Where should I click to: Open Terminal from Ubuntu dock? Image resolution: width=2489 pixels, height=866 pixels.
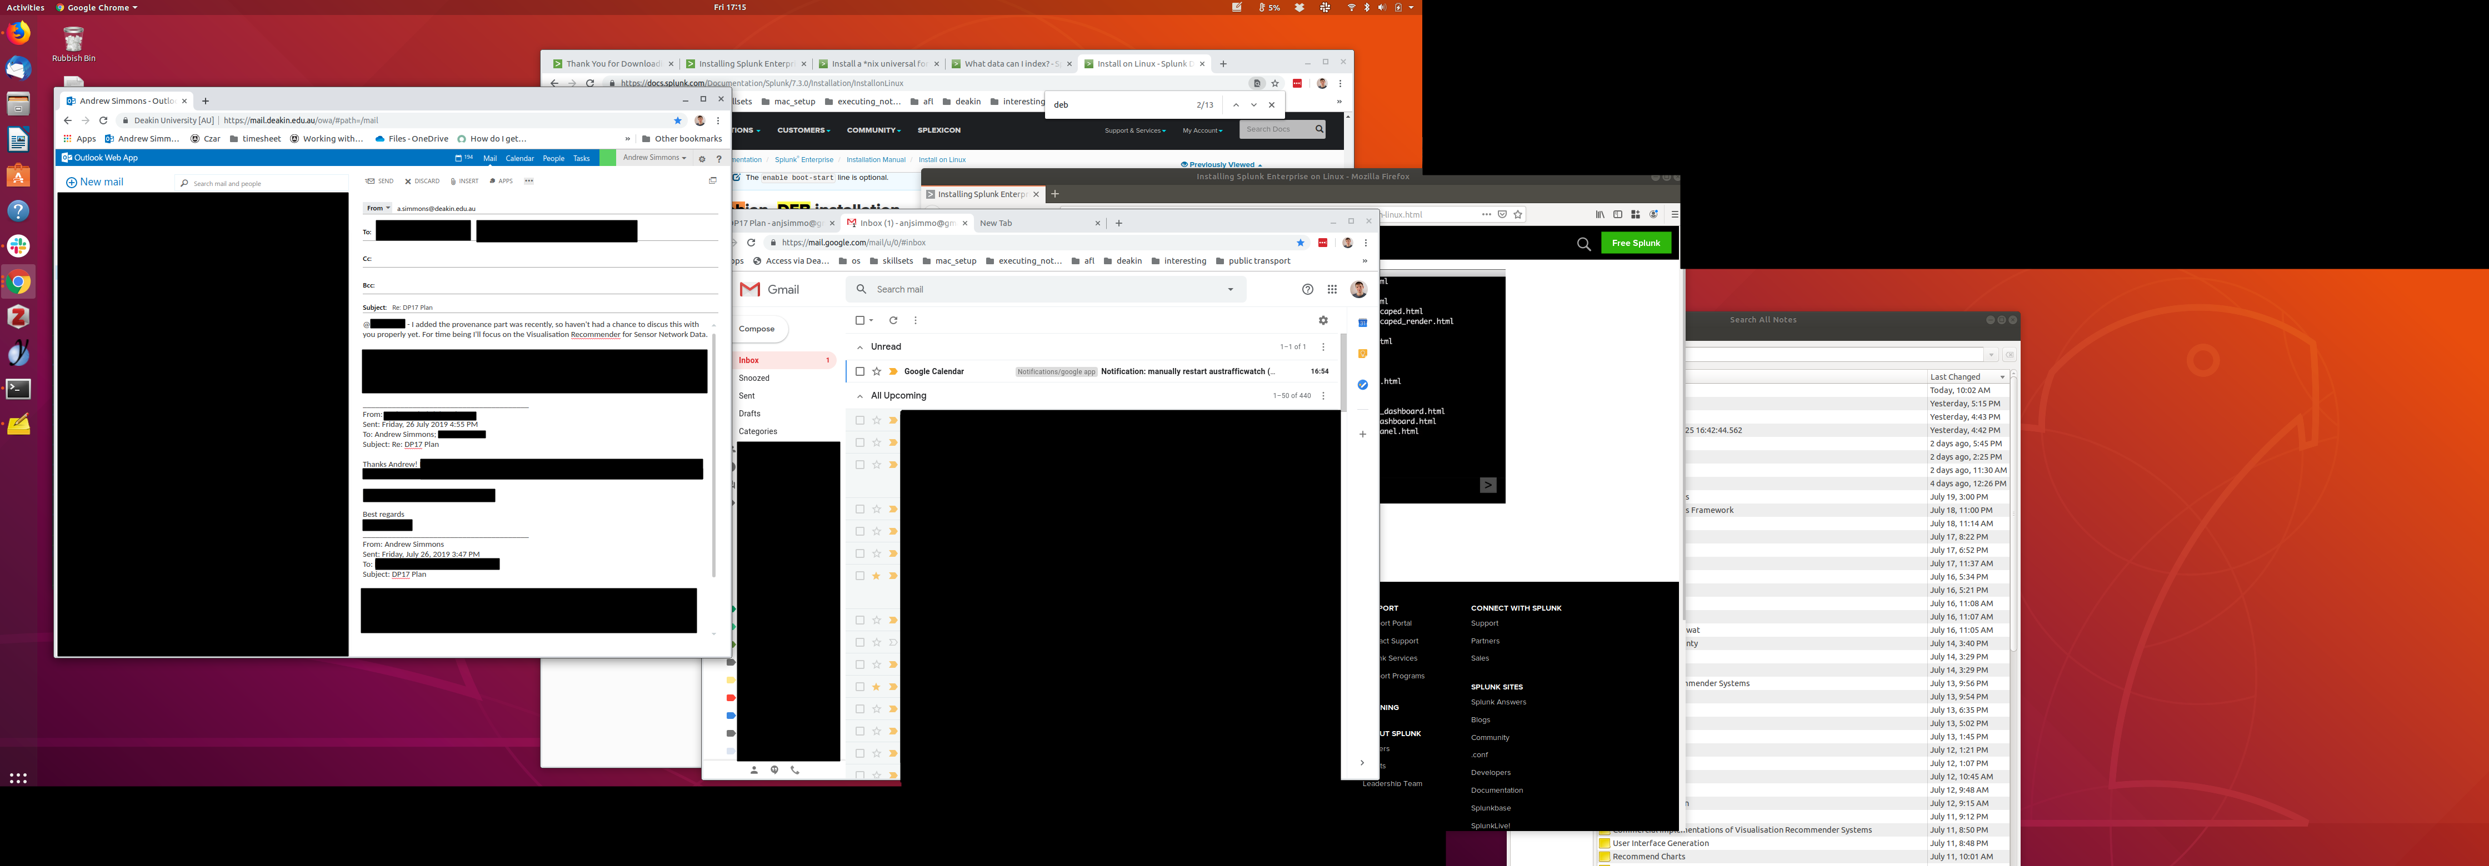coord(18,388)
